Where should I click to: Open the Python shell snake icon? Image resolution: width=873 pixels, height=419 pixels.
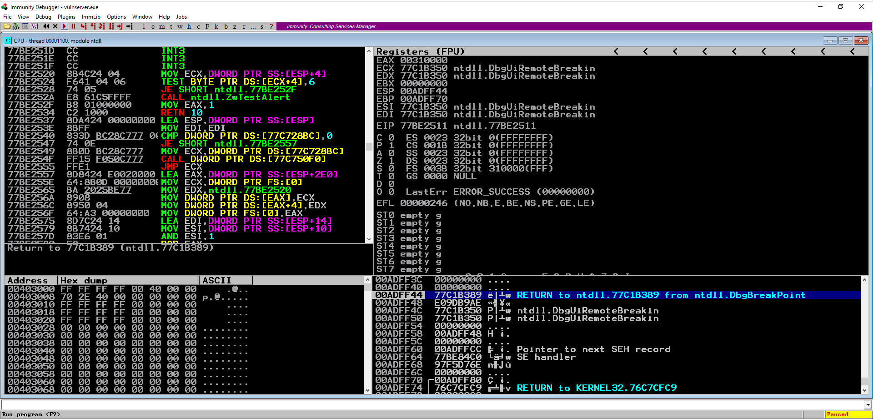click(16, 26)
